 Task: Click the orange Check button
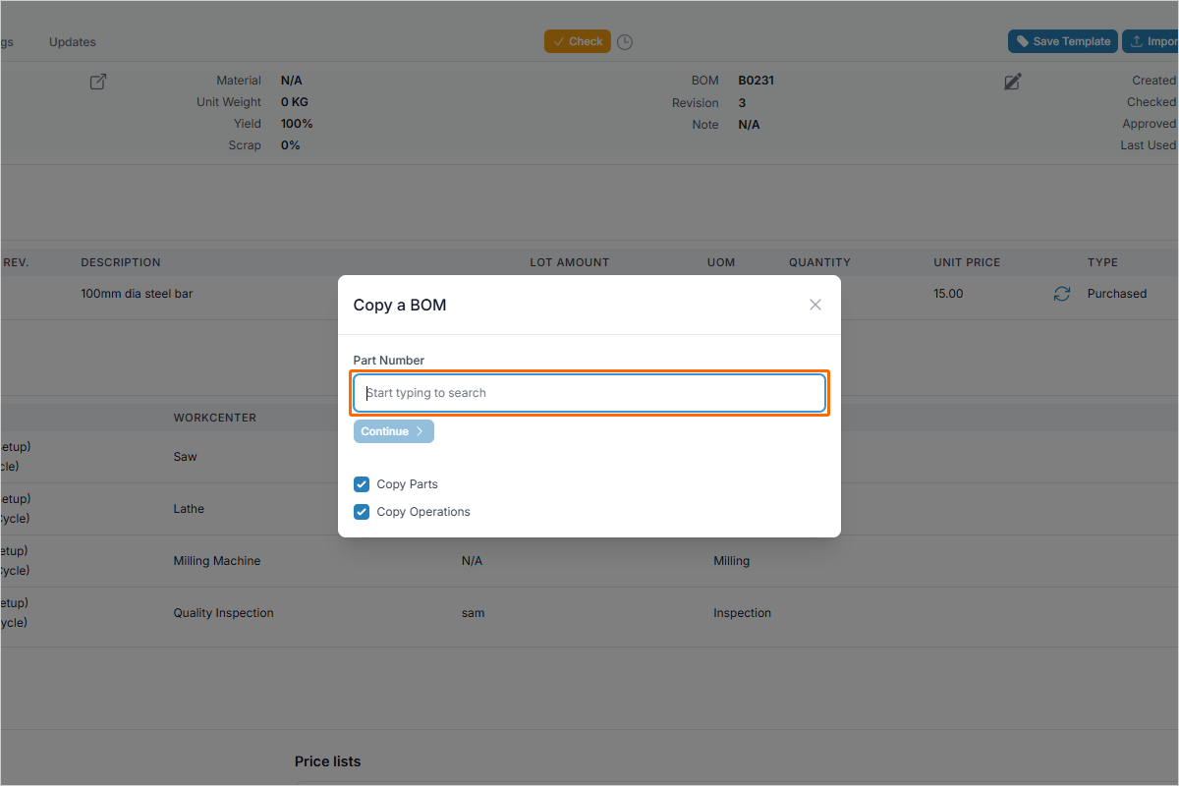[x=578, y=41]
